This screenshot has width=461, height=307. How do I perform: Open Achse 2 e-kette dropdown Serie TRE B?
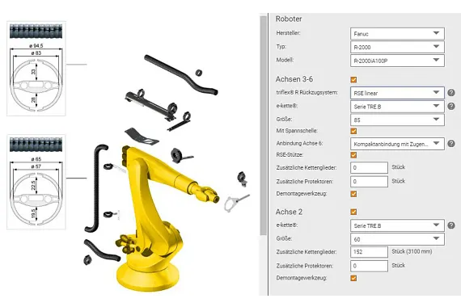[397, 225]
